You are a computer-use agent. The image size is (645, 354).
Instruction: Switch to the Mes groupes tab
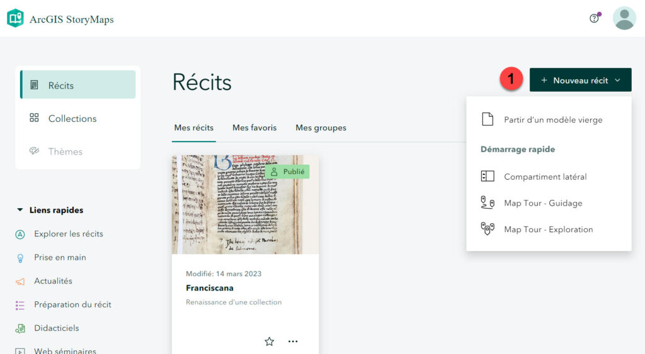[321, 128]
